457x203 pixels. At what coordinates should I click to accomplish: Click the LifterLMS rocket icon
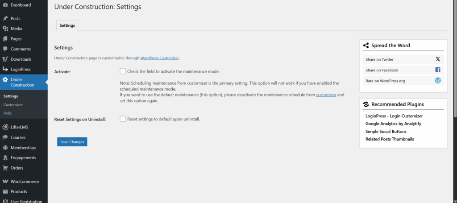coord(5,127)
